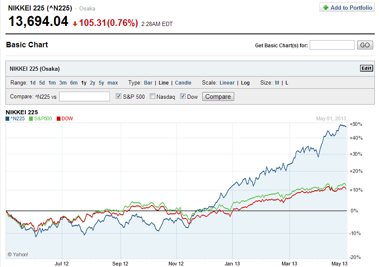This screenshot has height=267, width=379.
Task: Click the May 01, 2013 date label
Action: tap(331, 118)
